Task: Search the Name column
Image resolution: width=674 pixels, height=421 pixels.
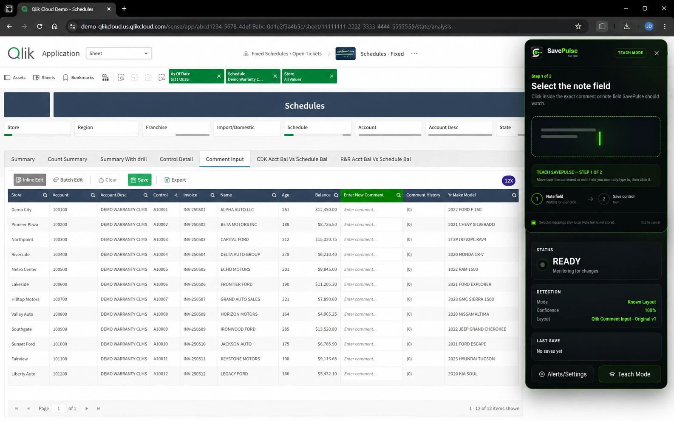Action: tap(274, 195)
